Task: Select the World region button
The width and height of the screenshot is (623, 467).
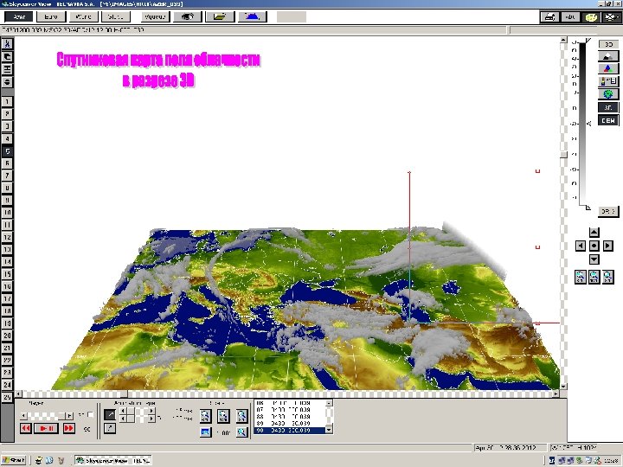Action: click(83, 16)
